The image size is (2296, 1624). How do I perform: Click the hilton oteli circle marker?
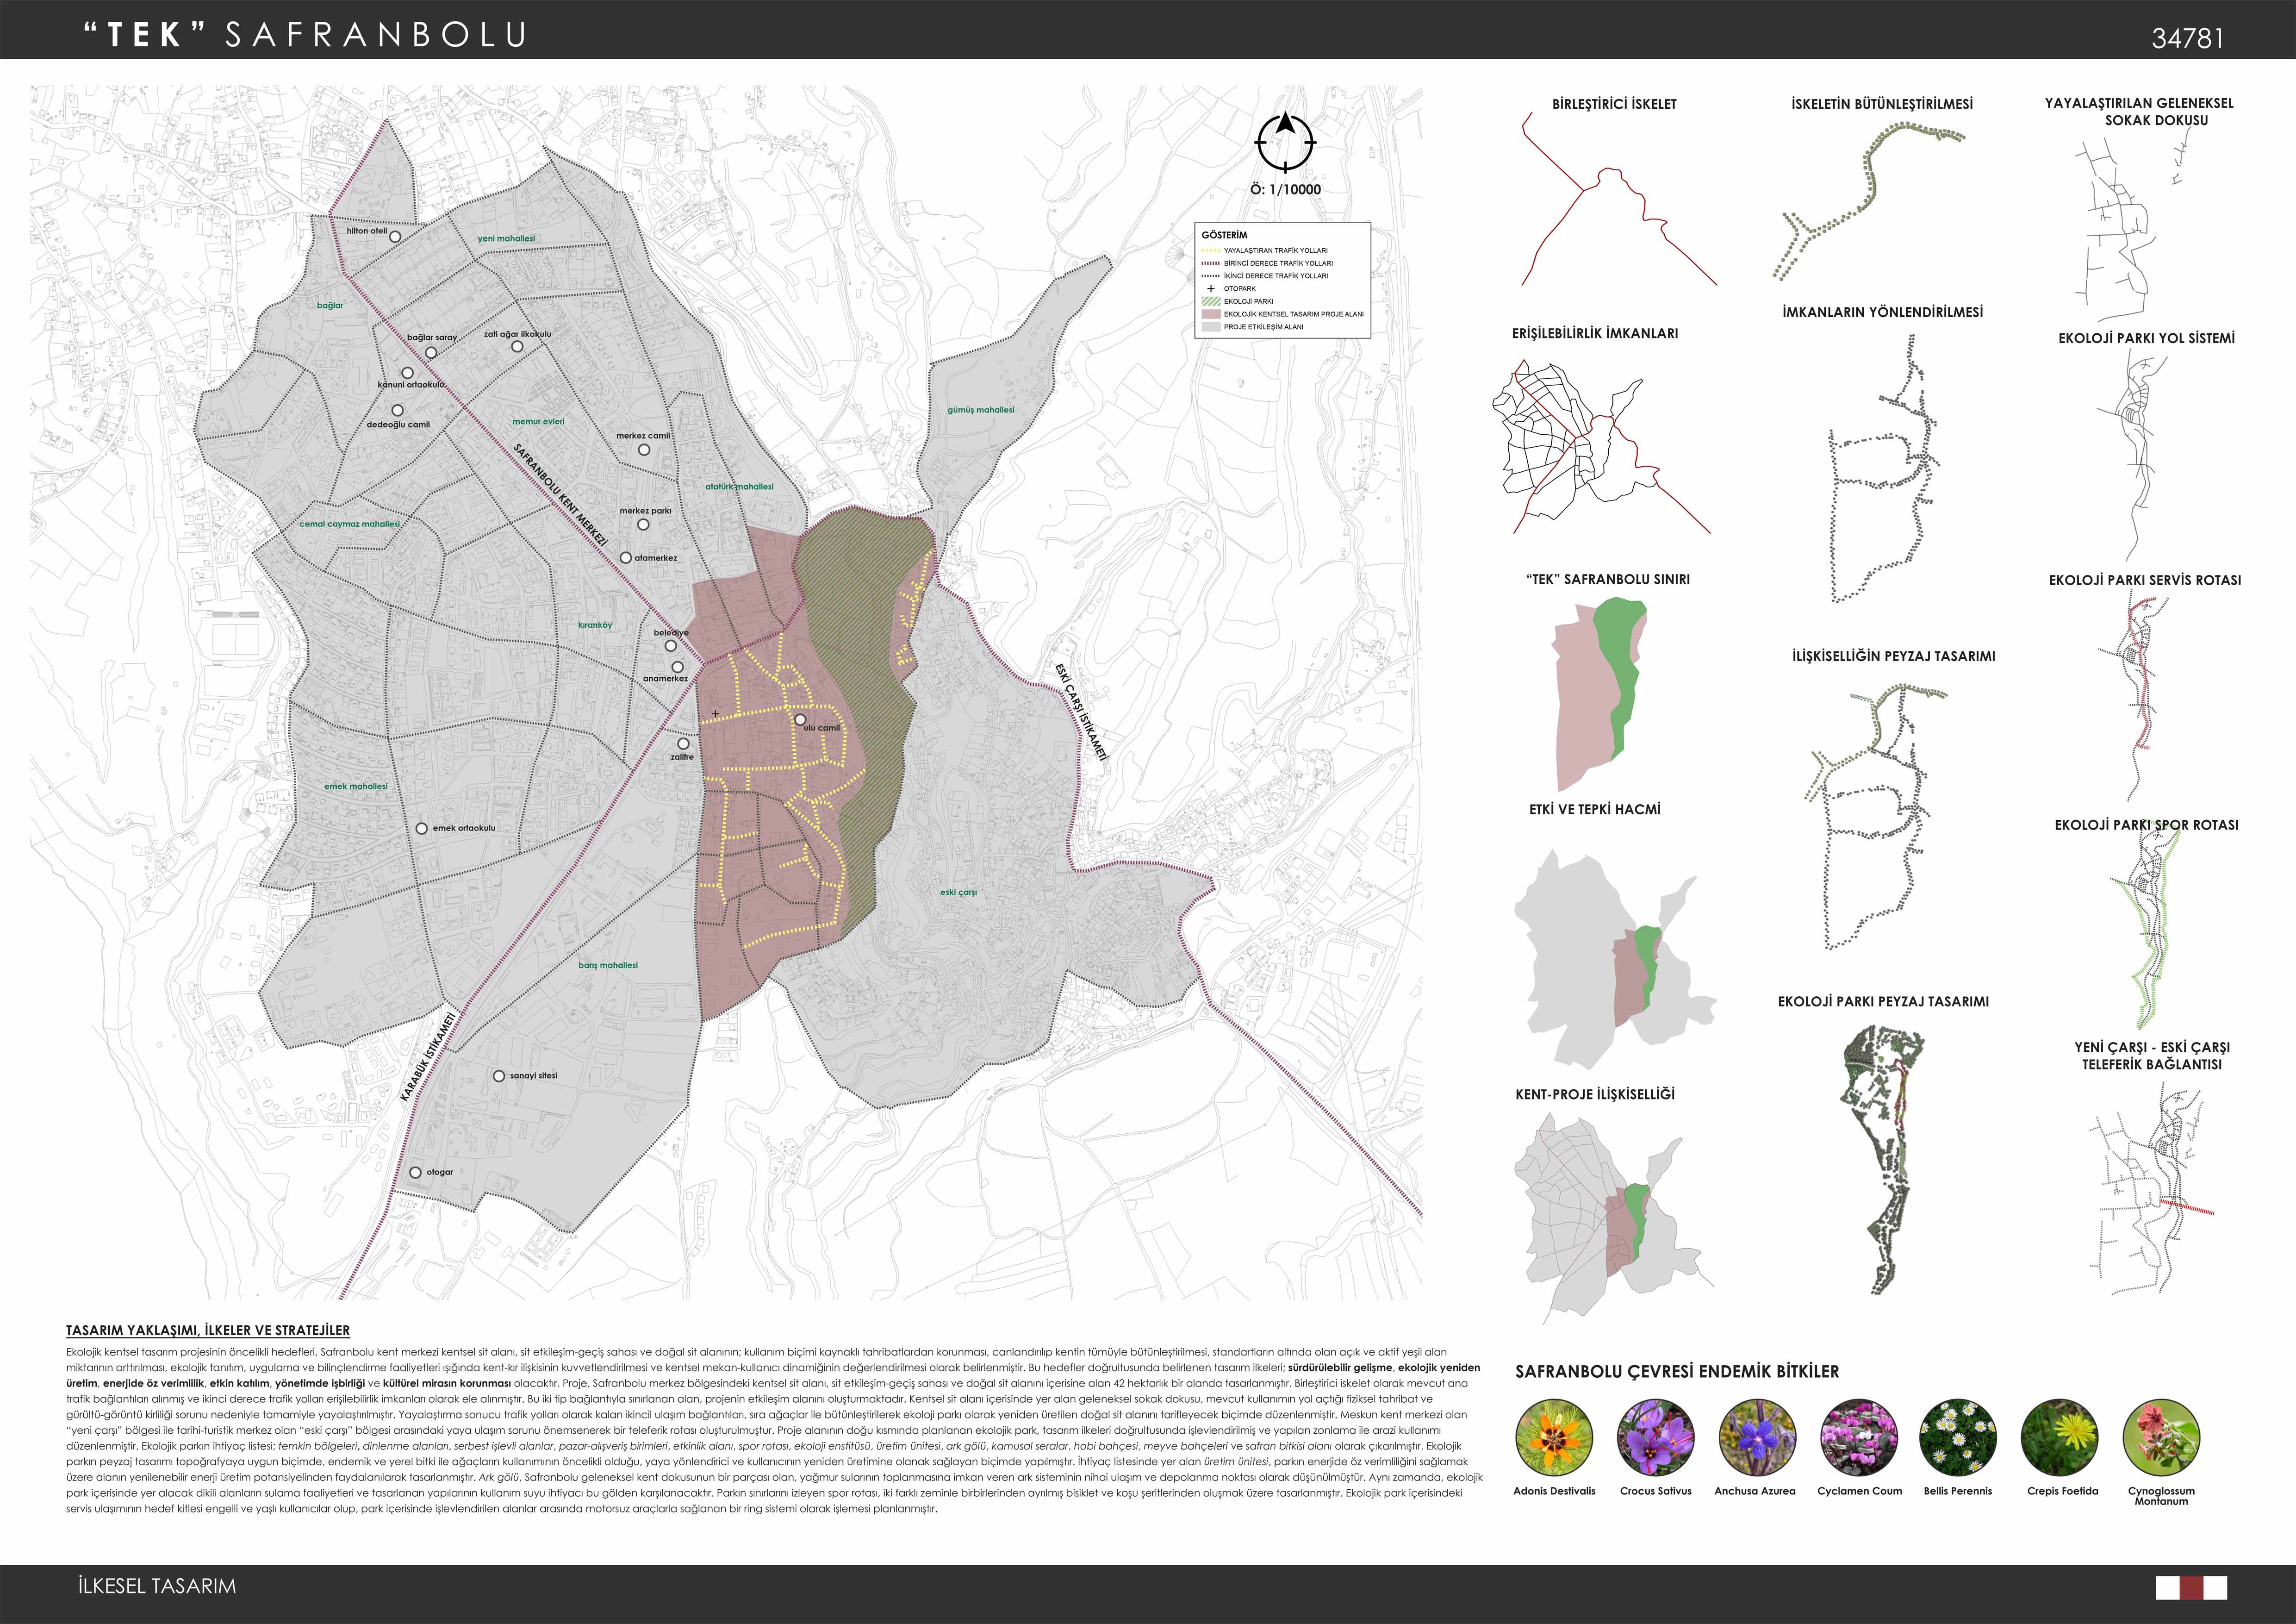(x=395, y=237)
